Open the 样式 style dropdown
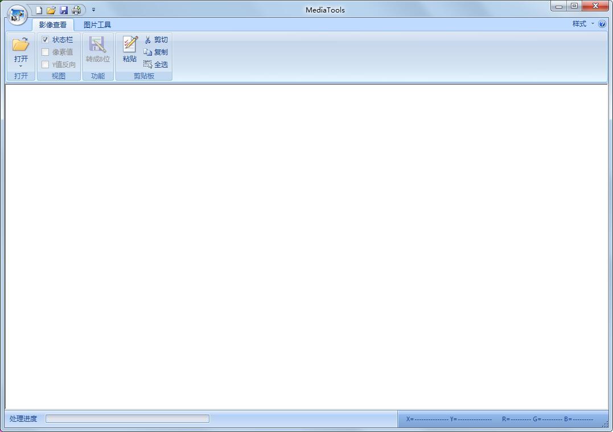 [583, 24]
